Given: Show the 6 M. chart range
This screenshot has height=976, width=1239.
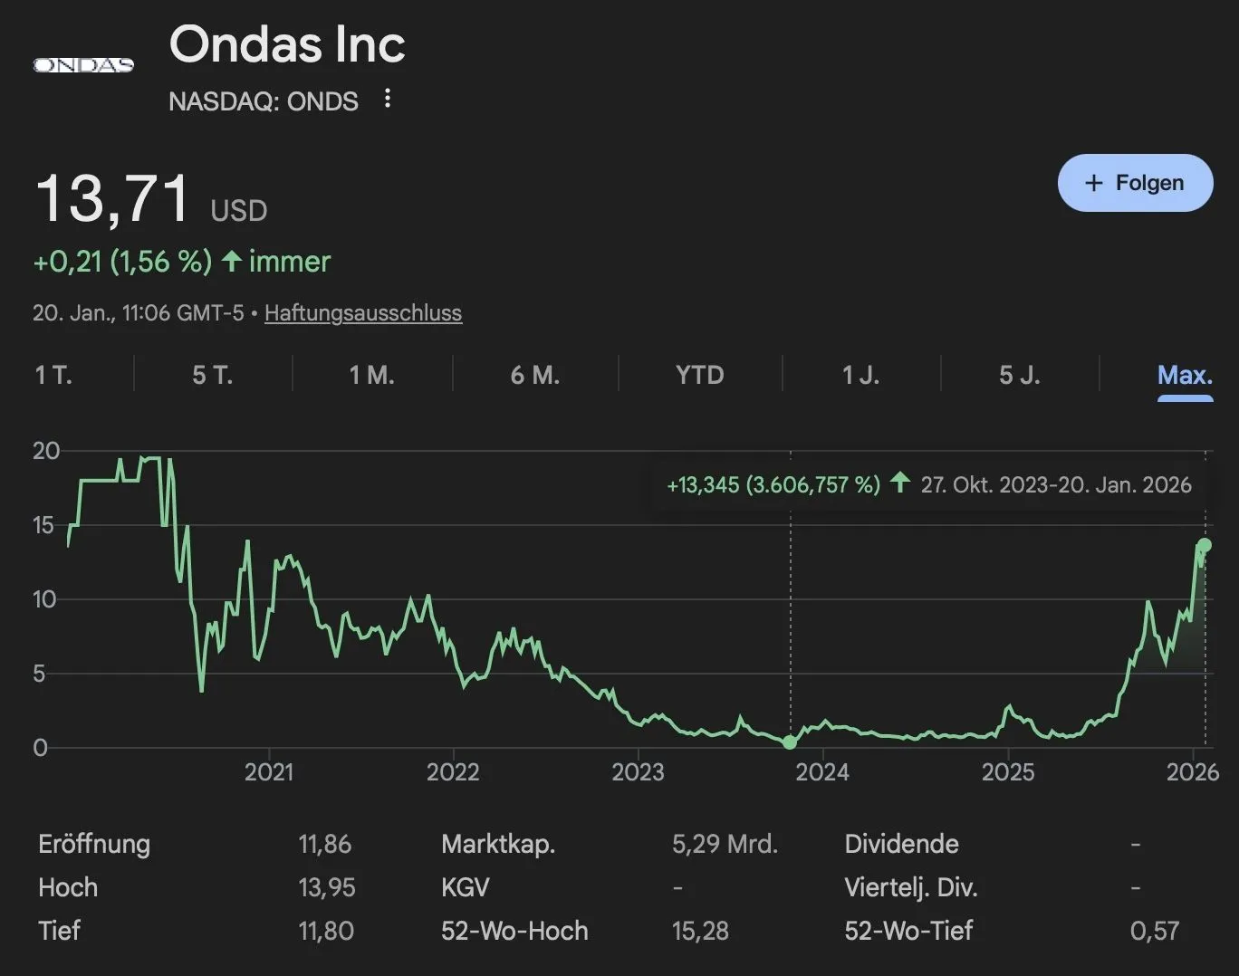Looking at the screenshot, I should (x=535, y=375).
